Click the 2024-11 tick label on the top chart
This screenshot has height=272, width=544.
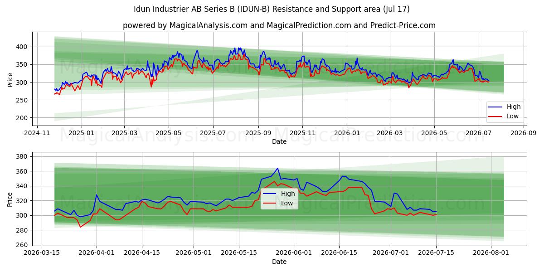click(37, 133)
